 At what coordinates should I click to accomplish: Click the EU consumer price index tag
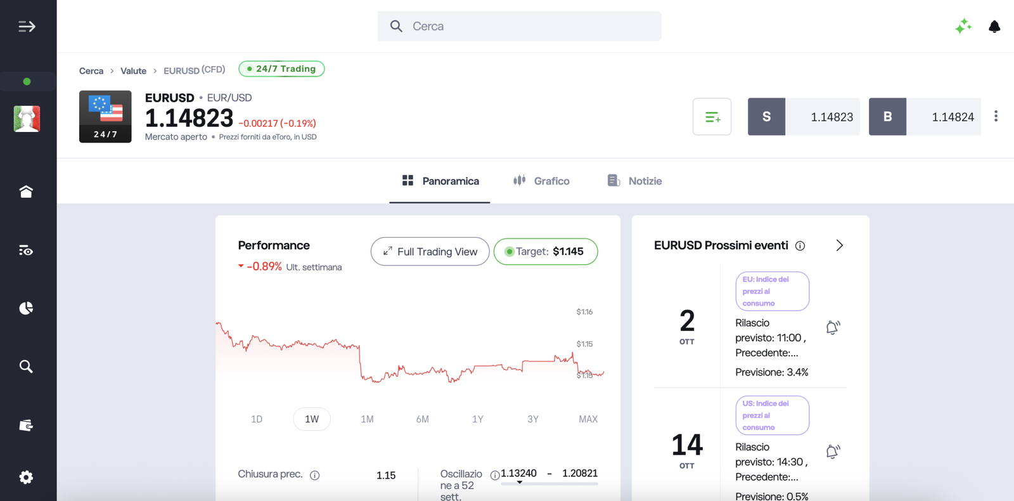(772, 291)
